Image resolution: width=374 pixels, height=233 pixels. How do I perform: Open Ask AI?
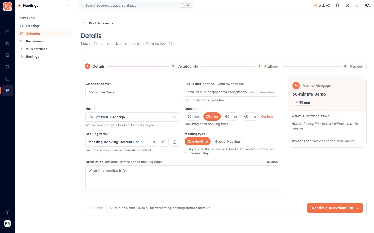[x=321, y=5]
